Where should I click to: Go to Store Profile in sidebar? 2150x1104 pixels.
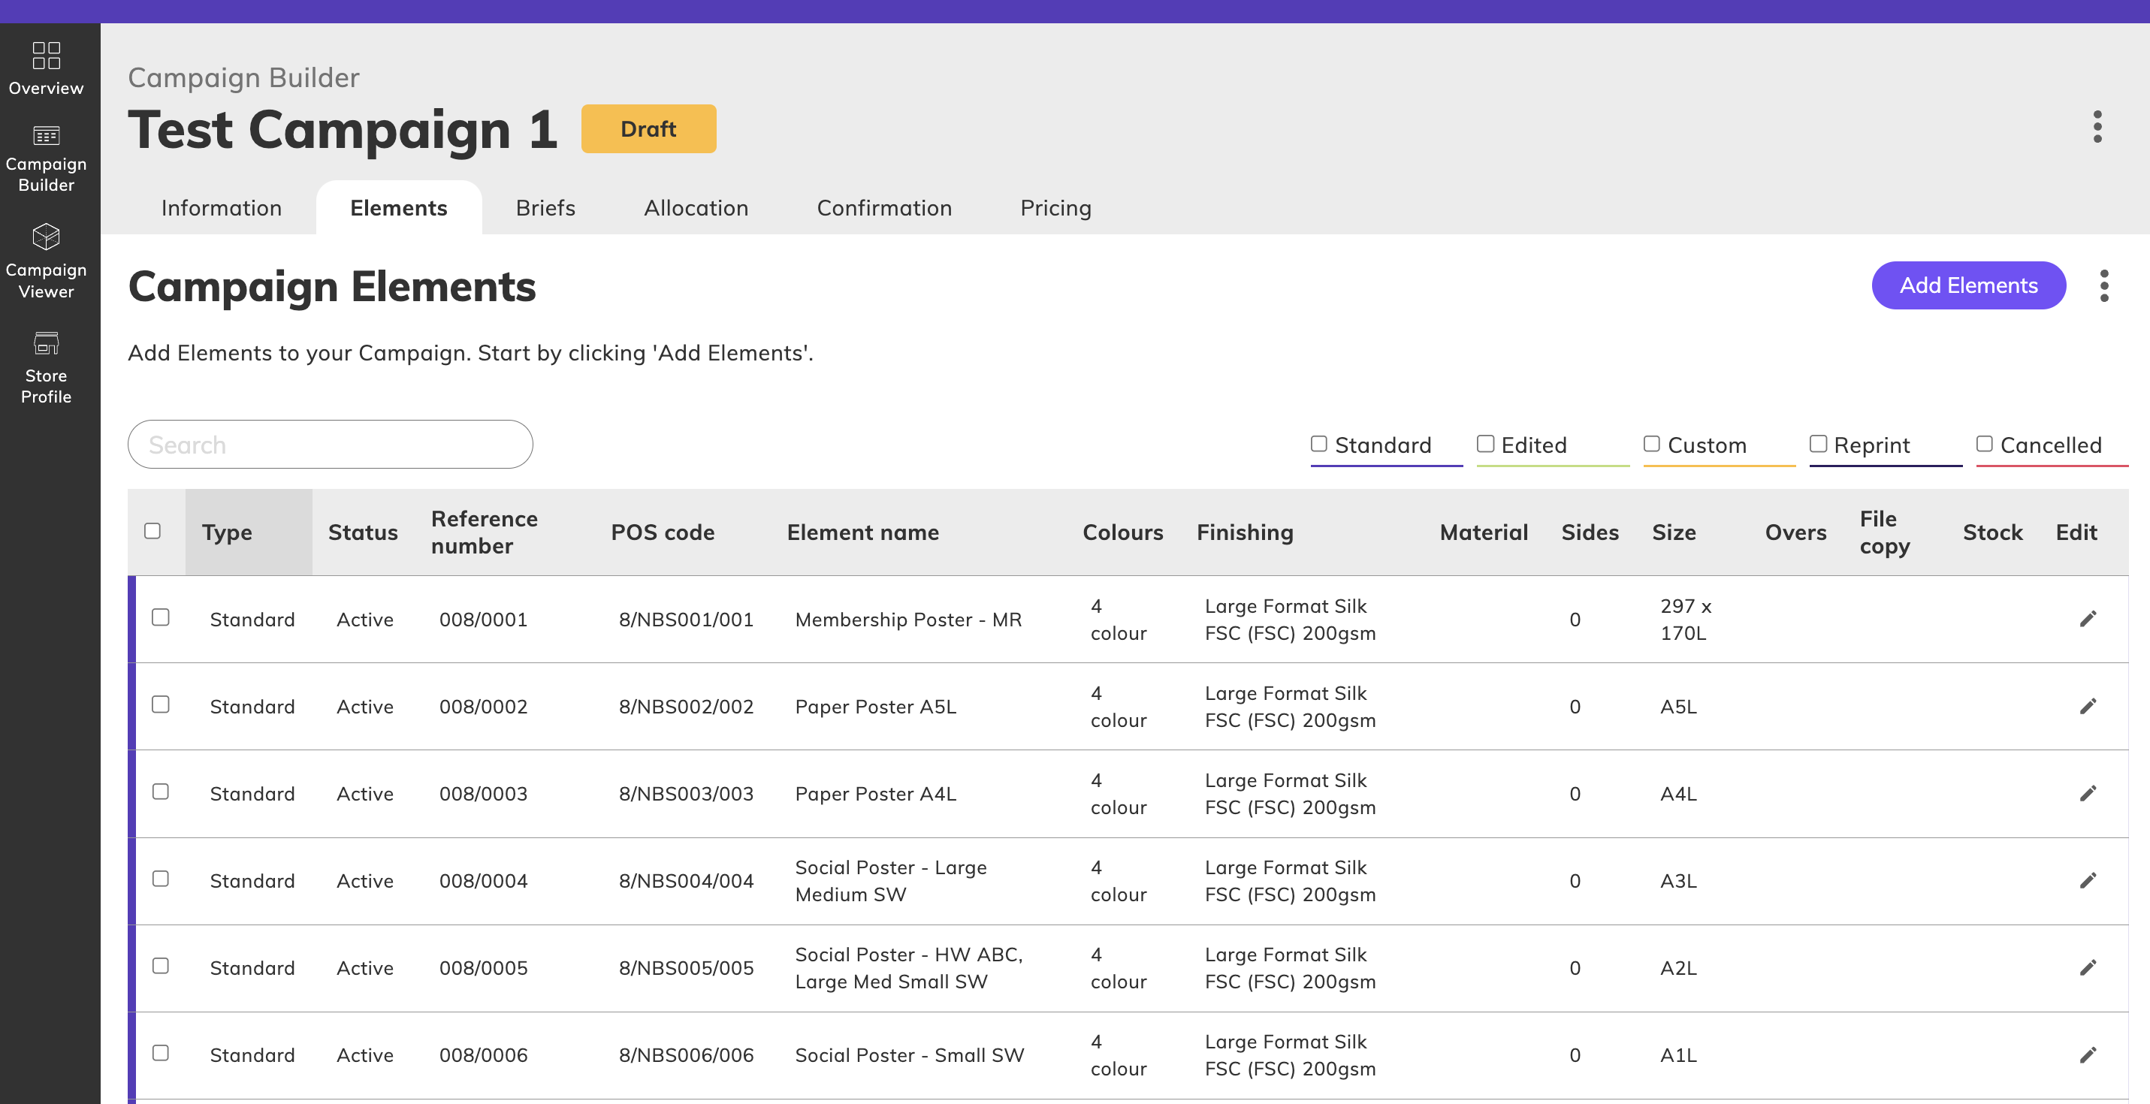46,367
